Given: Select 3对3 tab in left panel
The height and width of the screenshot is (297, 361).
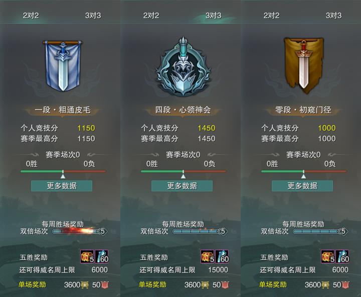Looking at the screenshot, I should tap(93, 16).
